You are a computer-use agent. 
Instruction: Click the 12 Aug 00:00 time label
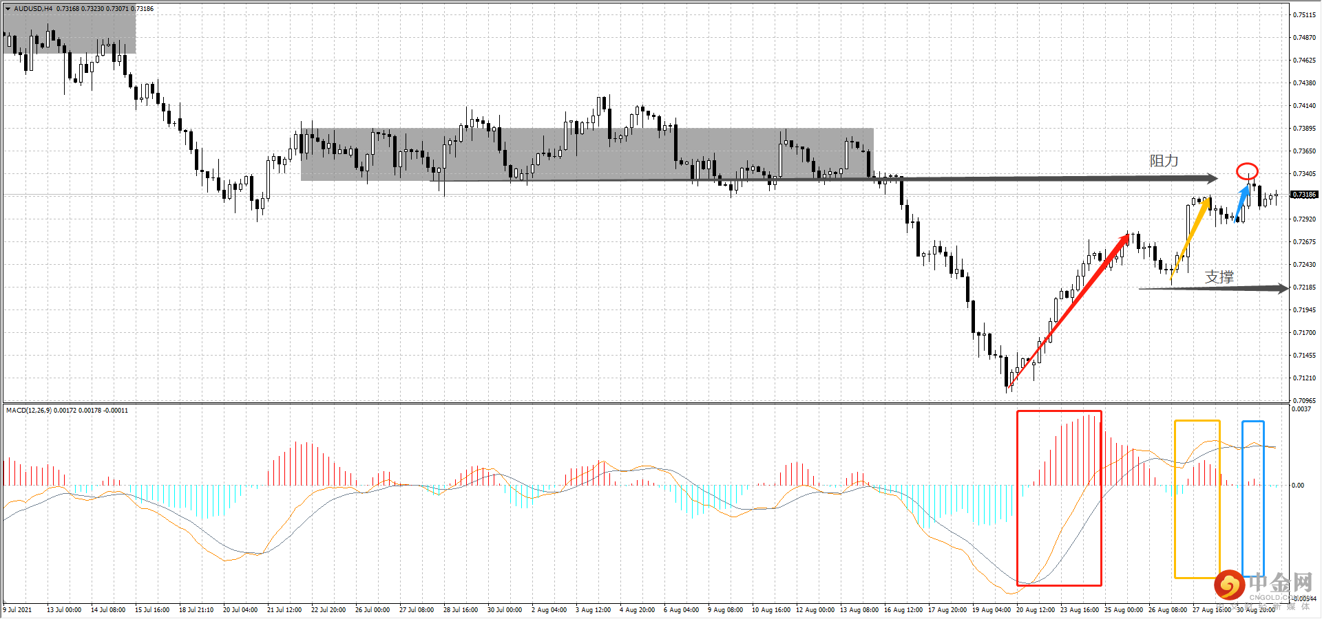pos(815,610)
